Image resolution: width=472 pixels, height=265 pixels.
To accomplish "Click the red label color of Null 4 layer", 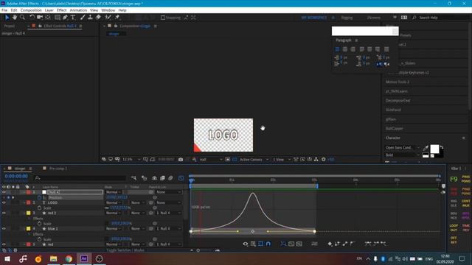I will [29, 192].
